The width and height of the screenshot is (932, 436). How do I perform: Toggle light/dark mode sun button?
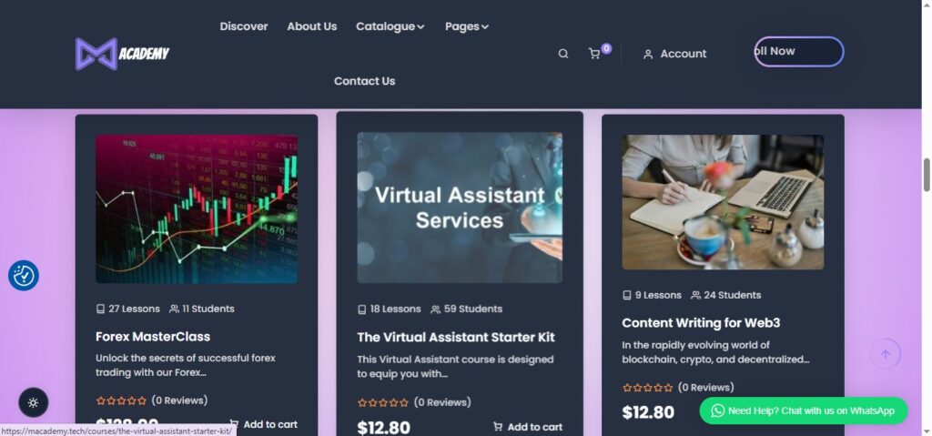pos(34,402)
